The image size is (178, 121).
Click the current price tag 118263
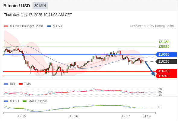click(166, 61)
